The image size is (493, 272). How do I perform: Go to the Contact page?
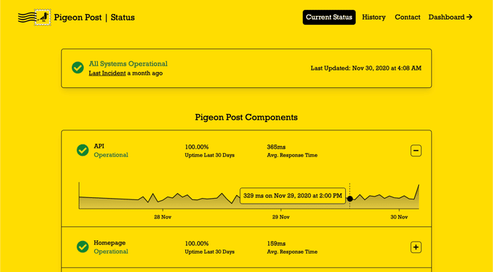408,18
